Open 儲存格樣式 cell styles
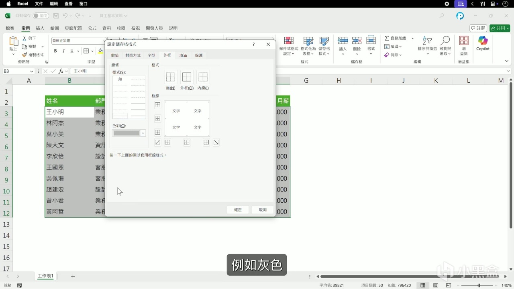The height and width of the screenshot is (289, 514). 324,46
